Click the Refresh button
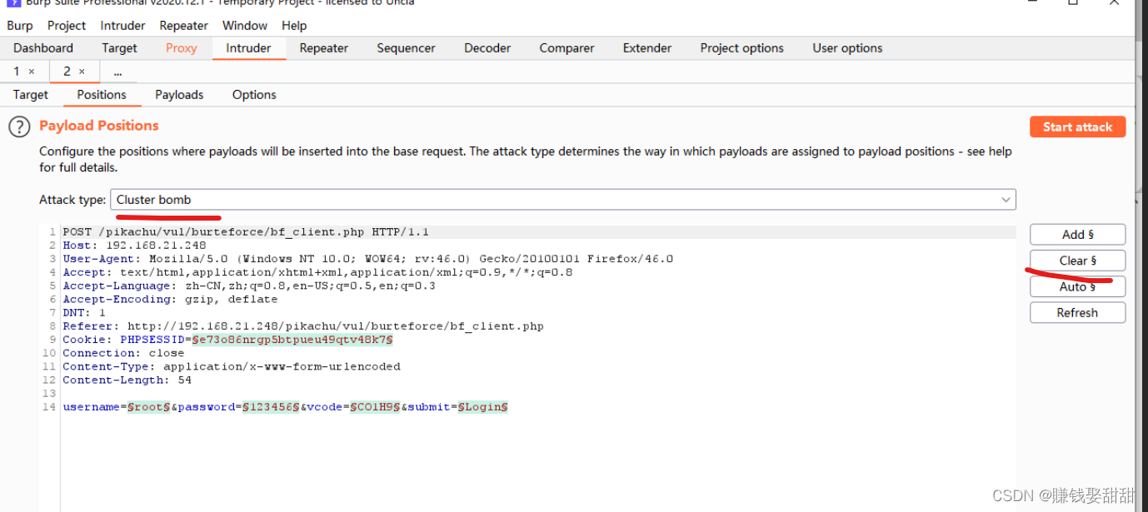 pos(1077,313)
